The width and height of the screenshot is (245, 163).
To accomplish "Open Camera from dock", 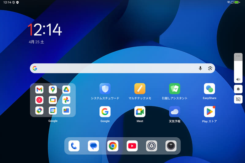I will click(x=171, y=146).
